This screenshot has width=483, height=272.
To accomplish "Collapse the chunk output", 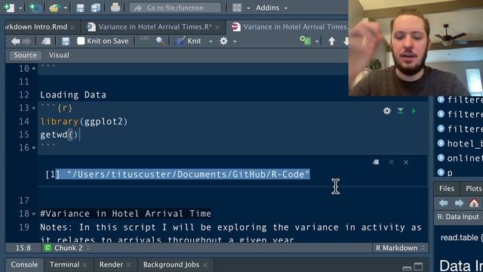I will 391,162.
